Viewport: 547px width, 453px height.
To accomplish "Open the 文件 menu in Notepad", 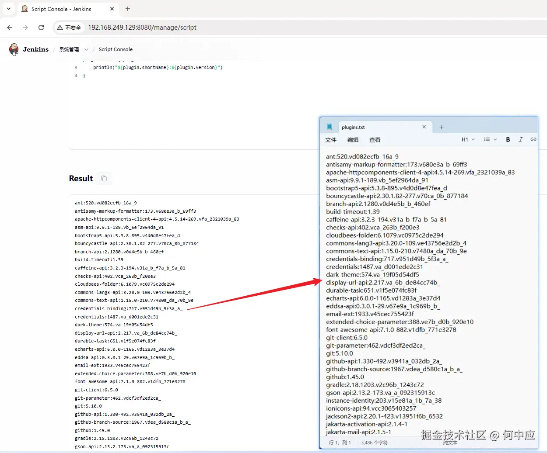I will [331, 140].
